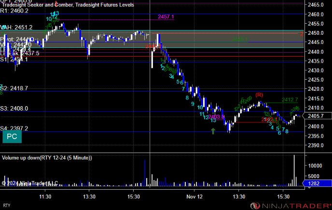332x210 pixels.
Task: Click the teal PC button
Action: click(x=12, y=137)
